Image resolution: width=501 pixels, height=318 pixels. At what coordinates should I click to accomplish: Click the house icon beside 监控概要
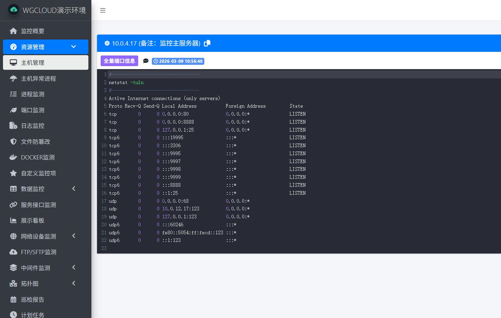(13, 31)
